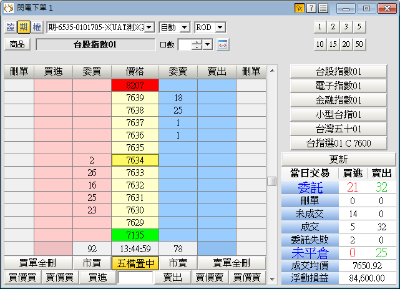Expand the account dropdown 期-6535-0101705
This screenshot has height=289, width=400.
[x=149, y=27]
